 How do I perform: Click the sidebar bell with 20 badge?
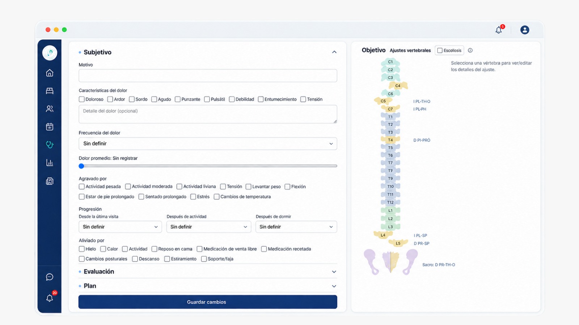click(x=50, y=298)
